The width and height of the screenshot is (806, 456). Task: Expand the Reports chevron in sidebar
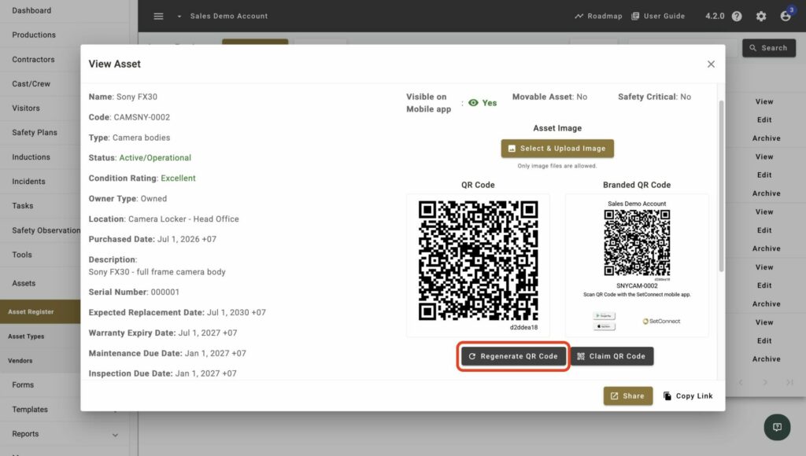115,435
